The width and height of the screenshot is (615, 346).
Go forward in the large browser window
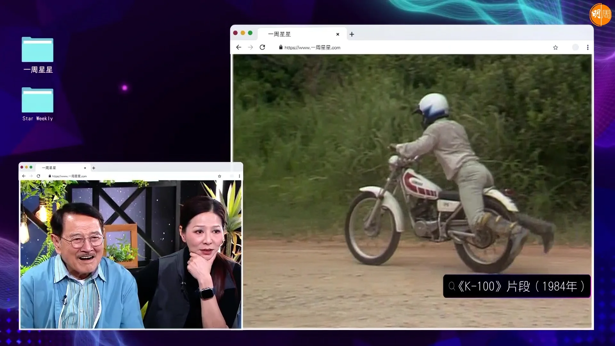[x=250, y=47]
